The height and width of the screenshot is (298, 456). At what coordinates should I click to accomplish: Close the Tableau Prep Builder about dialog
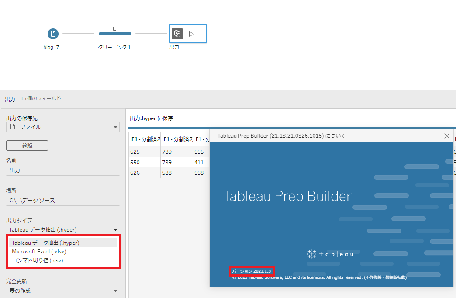pyautogui.click(x=447, y=136)
